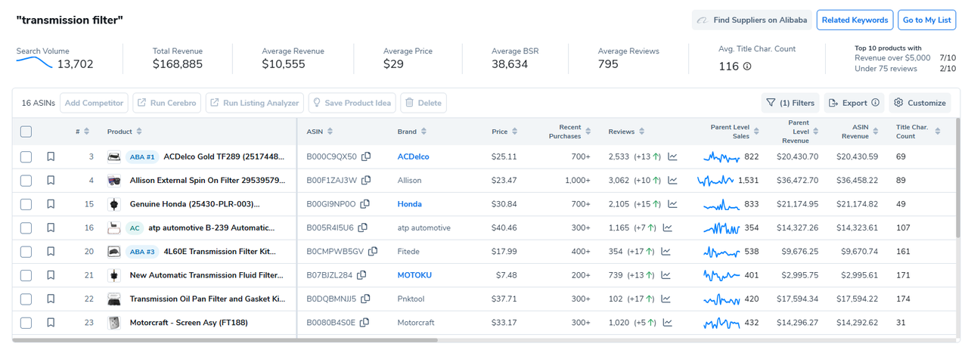Copy ASIN B00GI9NP0O with copy icon
This screenshot has width=968, height=353.
pos(365,204)
